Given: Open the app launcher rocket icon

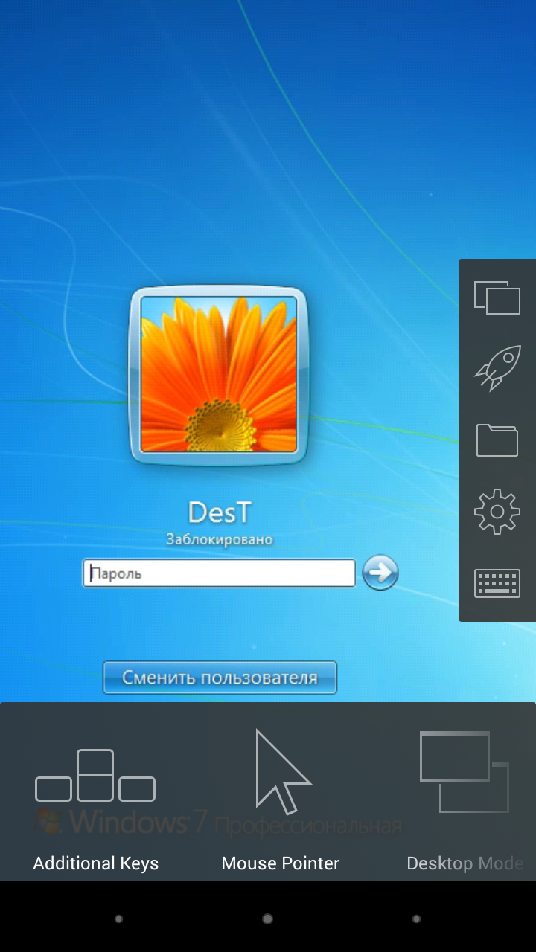Looking at the screenshot, I should click(497, 368).
